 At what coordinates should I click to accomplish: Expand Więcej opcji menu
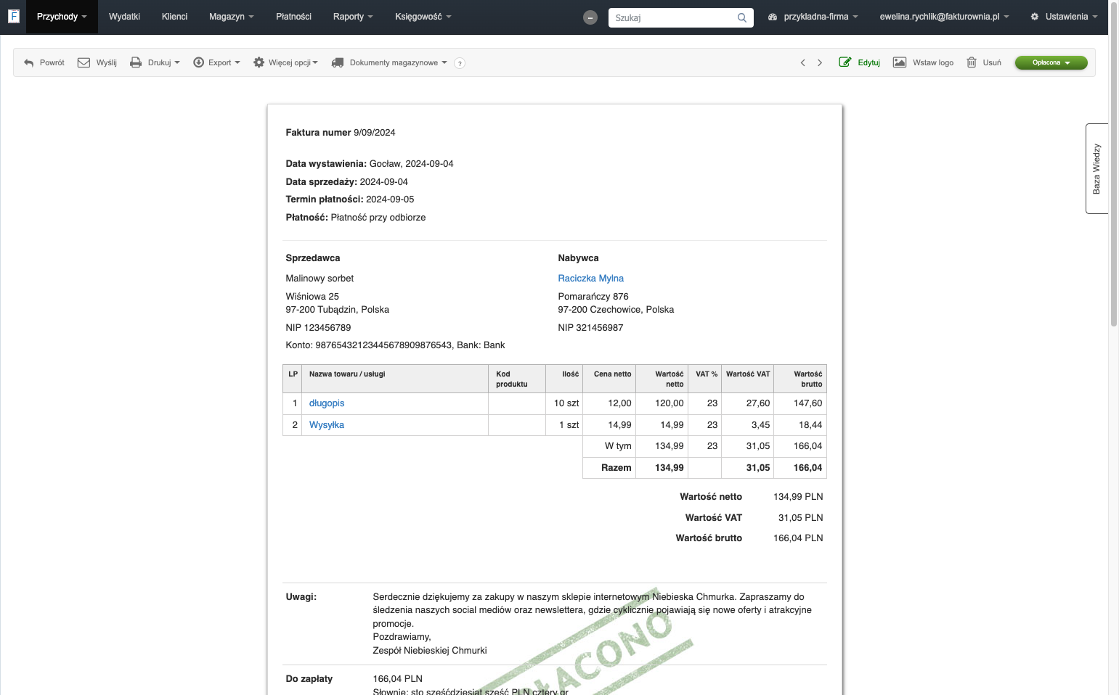[285, 62]
